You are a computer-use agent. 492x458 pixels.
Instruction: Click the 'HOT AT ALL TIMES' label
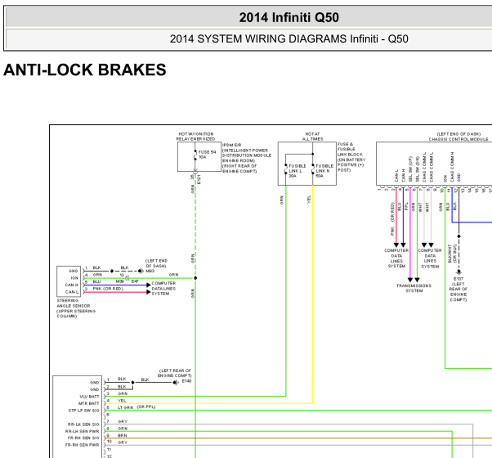tap(312, 137)
